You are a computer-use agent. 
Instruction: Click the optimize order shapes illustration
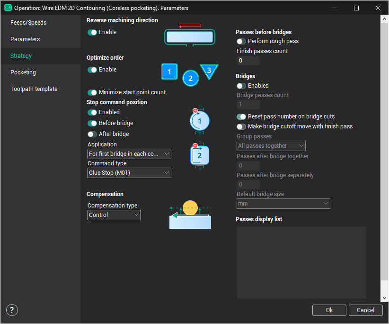click(189, 74)
